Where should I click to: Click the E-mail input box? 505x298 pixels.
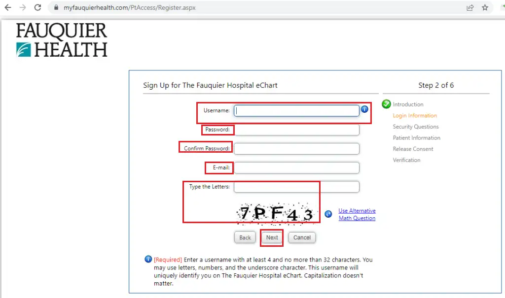(296, 167)
